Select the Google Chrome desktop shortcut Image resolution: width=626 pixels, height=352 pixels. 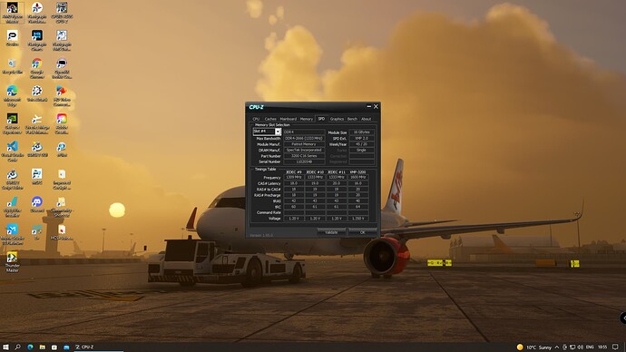point(36,68)
